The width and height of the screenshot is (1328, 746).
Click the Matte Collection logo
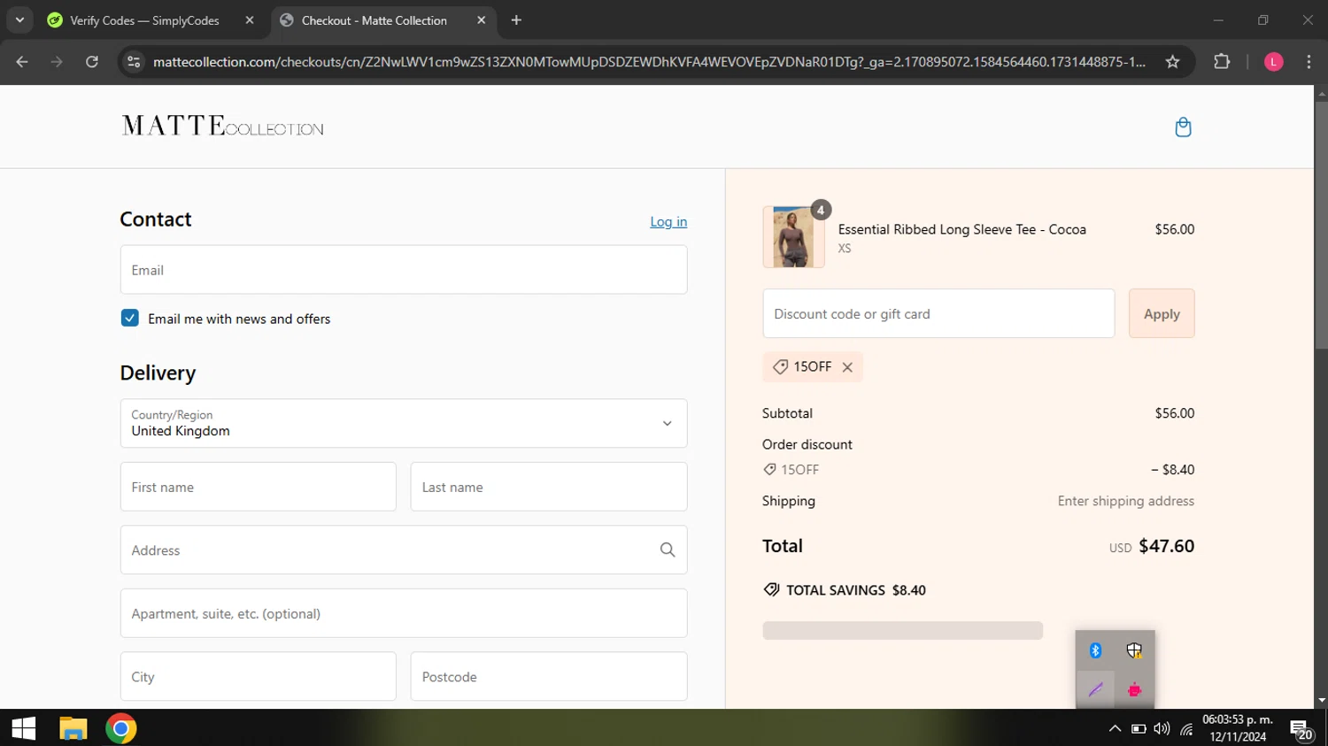pos(222,127)
